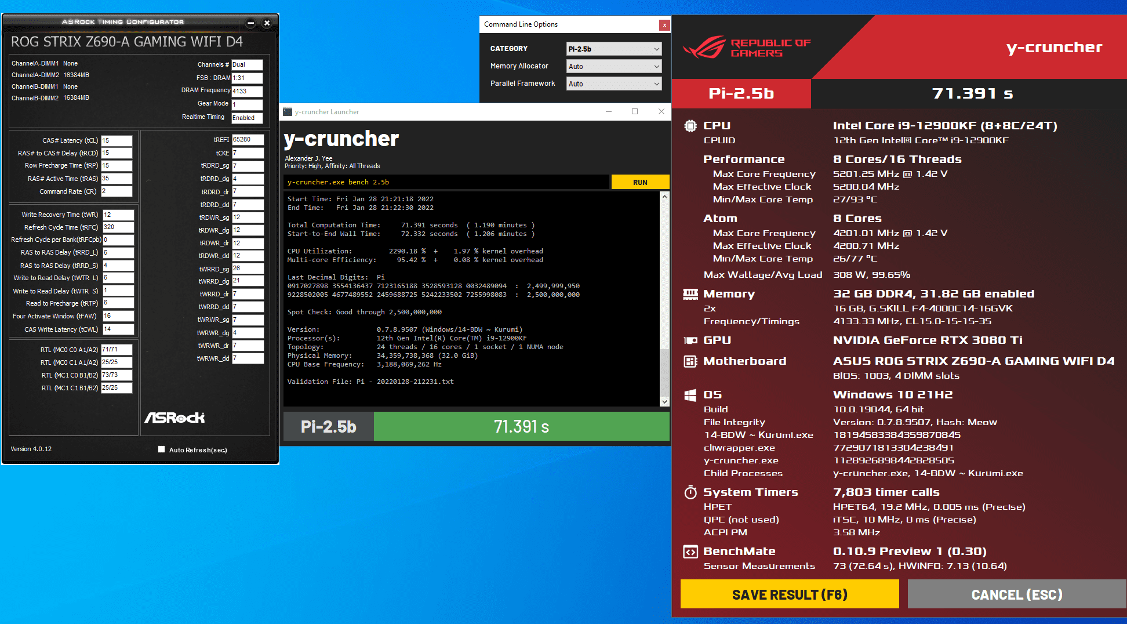Click the scroll down arrow in console output

point(664,401)
